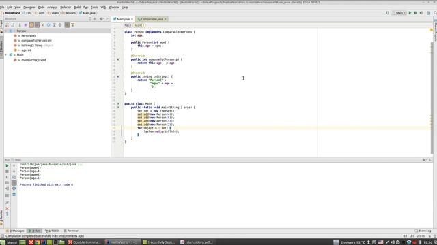The image size is (437, 245).
Task: Click the taskbar Menu button
Action: (9, 242)
